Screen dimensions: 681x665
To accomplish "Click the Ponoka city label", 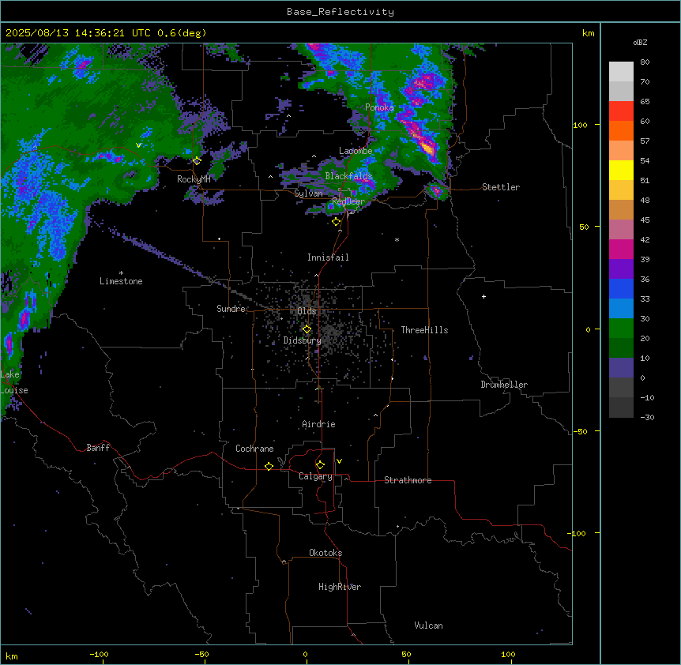I will 379,107.
